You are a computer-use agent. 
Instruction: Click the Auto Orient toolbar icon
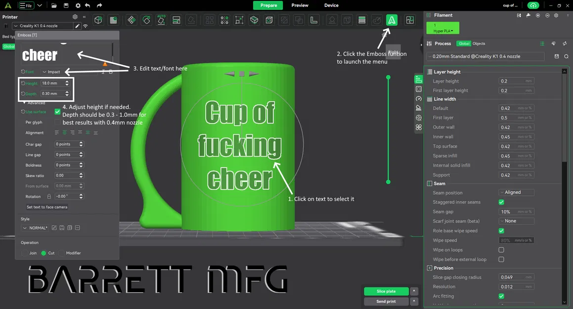(x=161, y=20)
